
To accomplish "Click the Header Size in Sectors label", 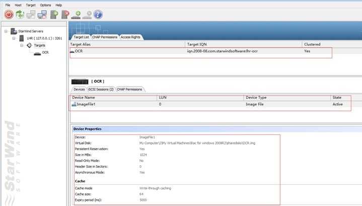I will 91,167.
